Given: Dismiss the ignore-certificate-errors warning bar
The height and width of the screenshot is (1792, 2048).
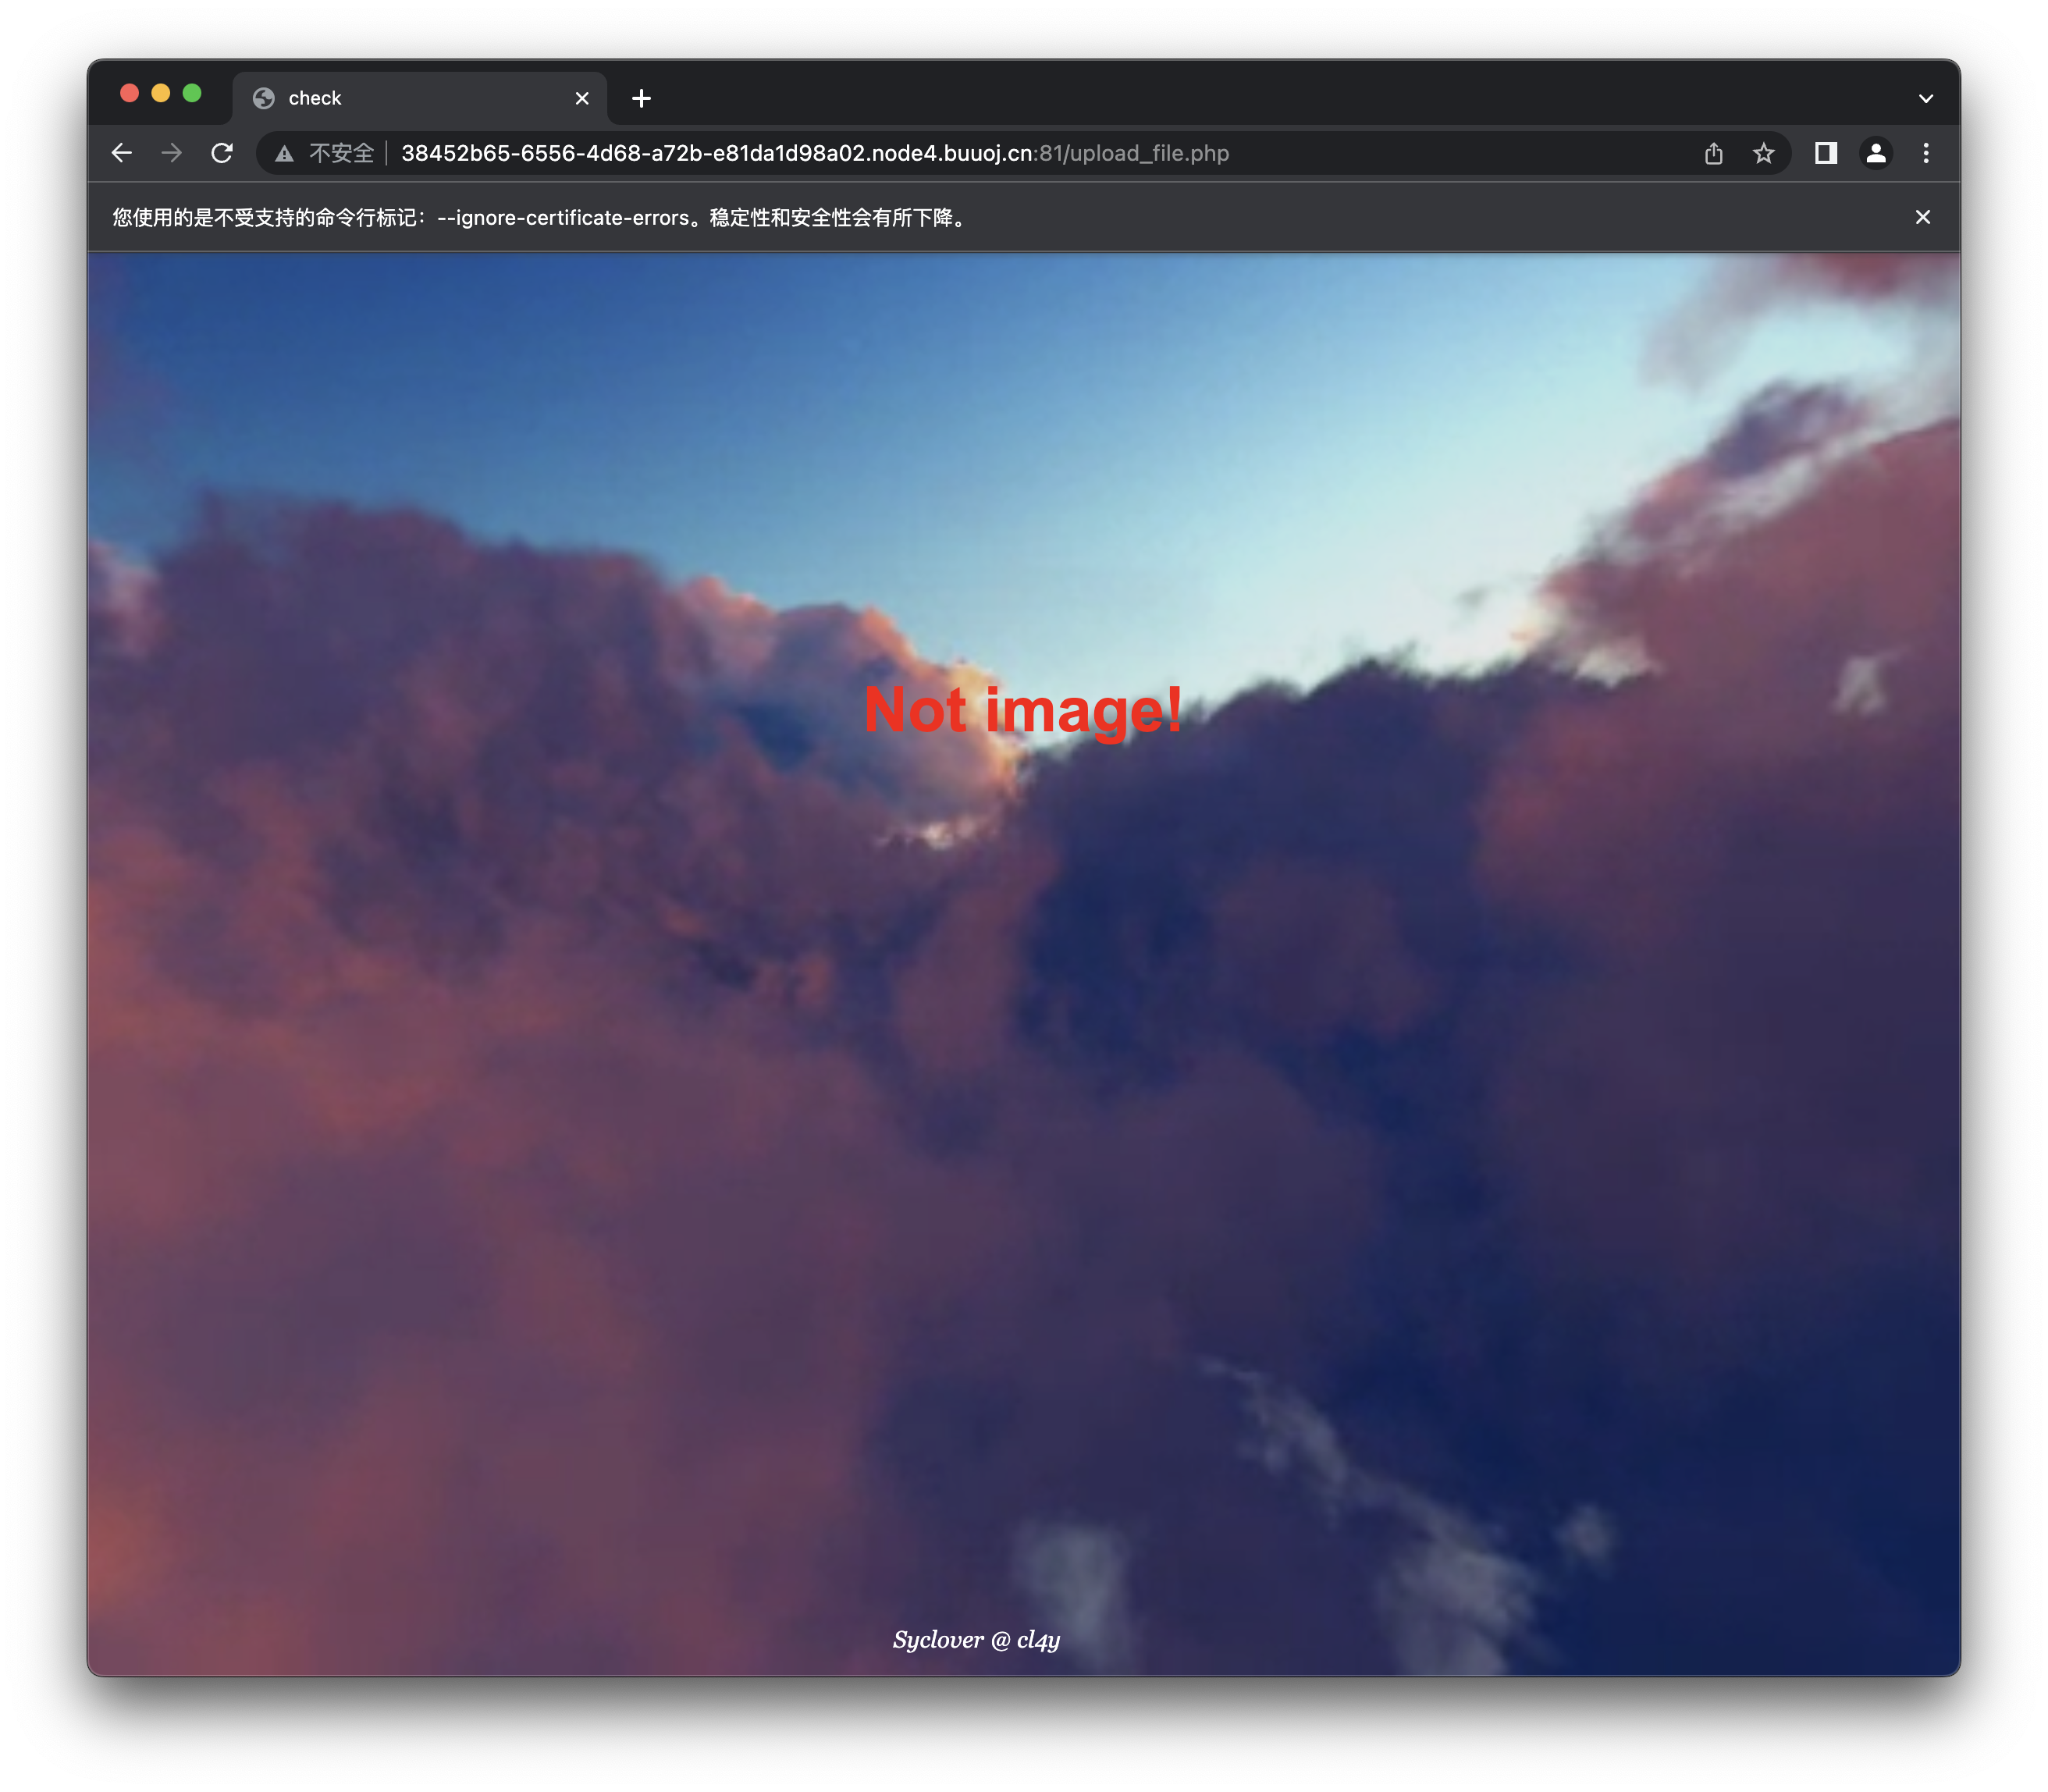Looking at the screenshot, I should coord(1922,217).
